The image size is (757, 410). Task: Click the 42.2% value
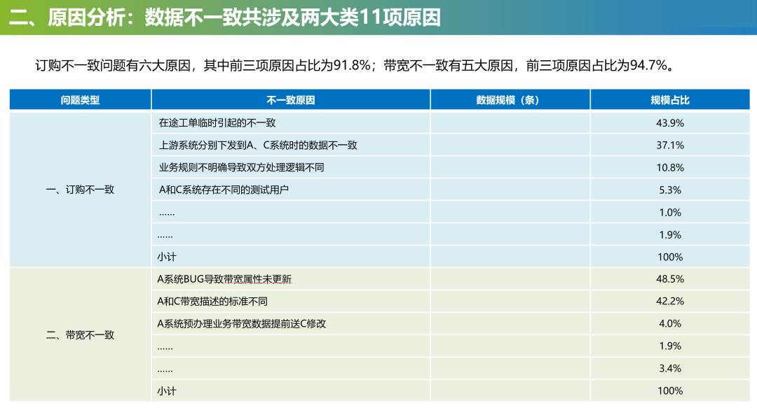669,301
